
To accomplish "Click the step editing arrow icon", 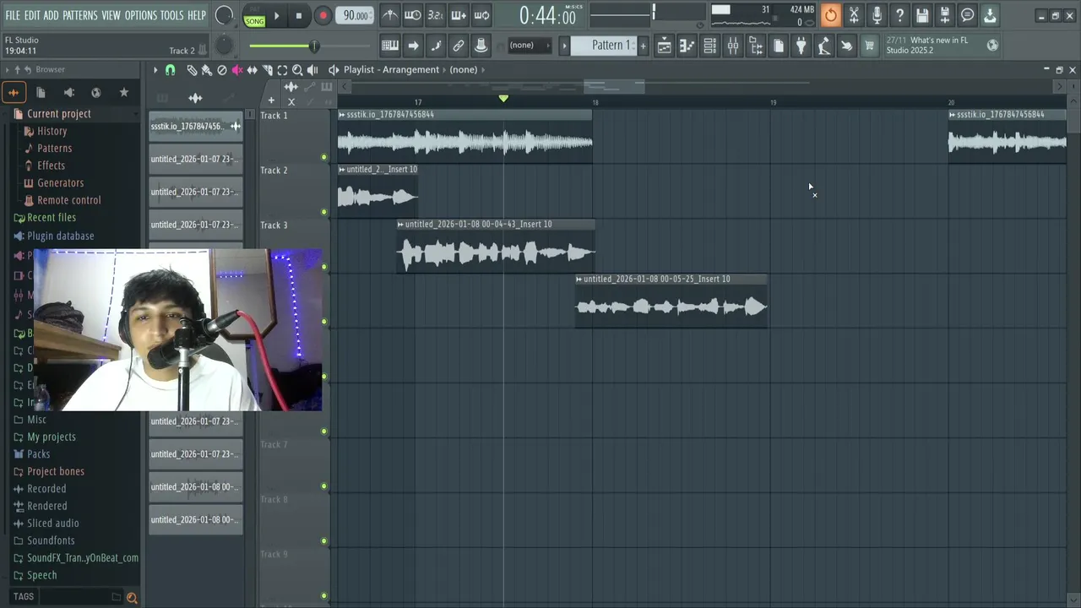I will click(x=413, y=46).
